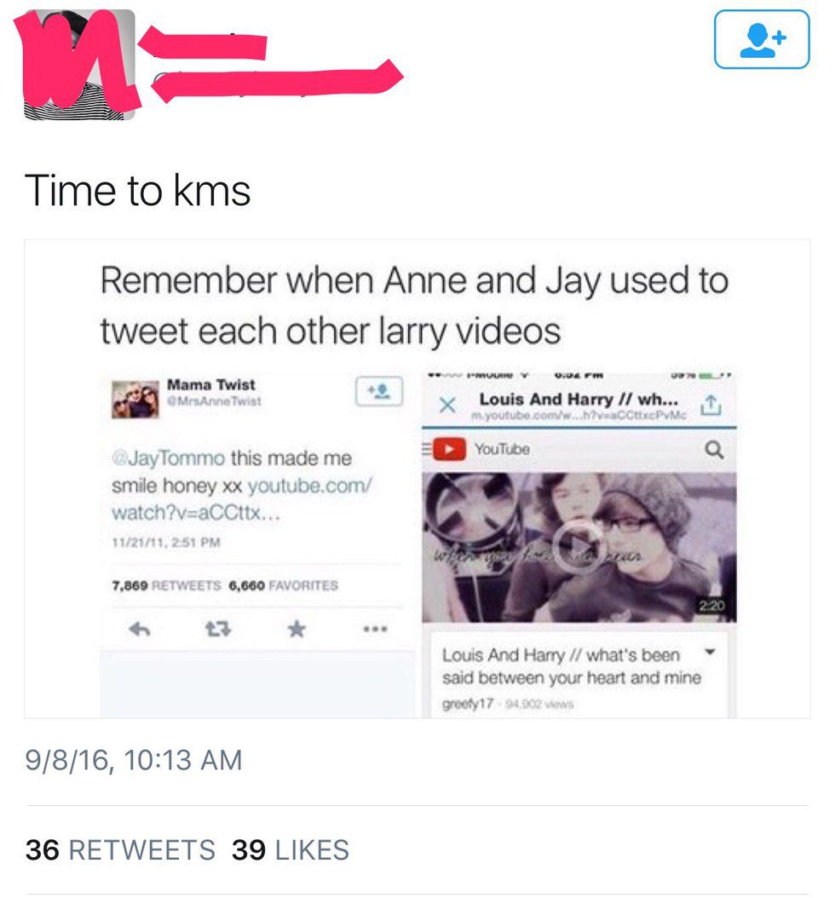Open the tweet author's profile picture
This screenshot has height=898, width=835.
coord(79,64)
